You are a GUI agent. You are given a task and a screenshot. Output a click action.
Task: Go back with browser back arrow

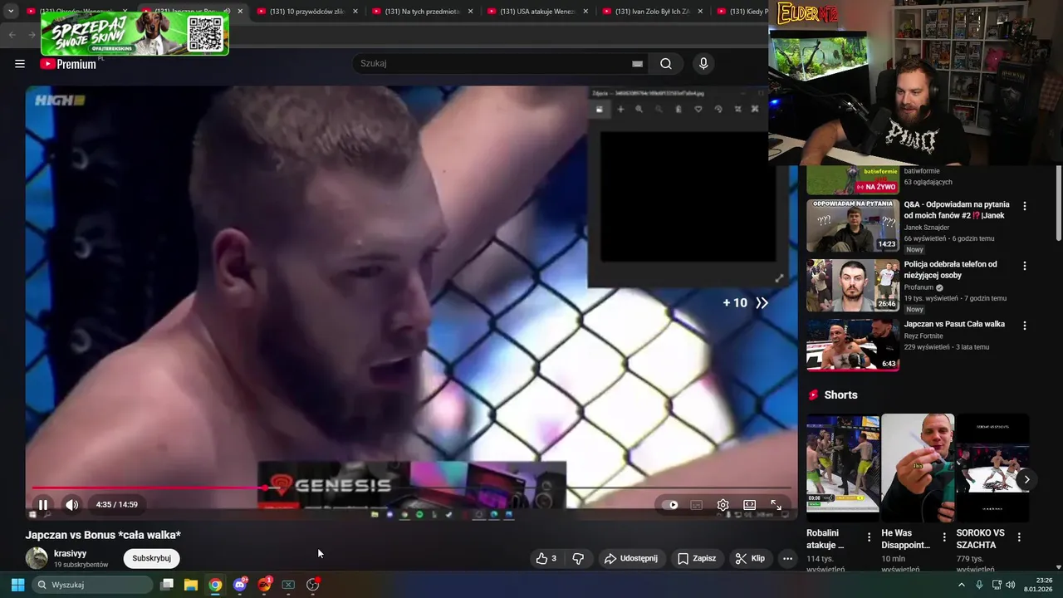coord(12,34)
